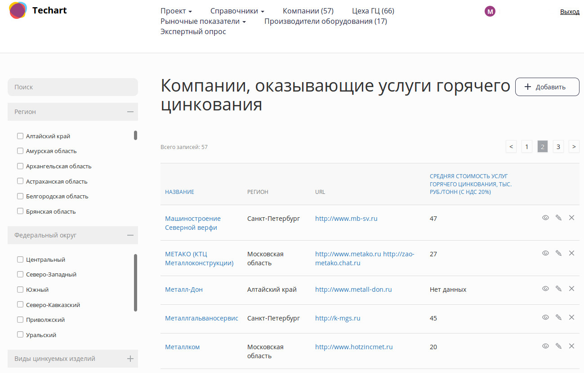
Task: Check the Северо-Кавказский district filter
Action: coord(20,305)
